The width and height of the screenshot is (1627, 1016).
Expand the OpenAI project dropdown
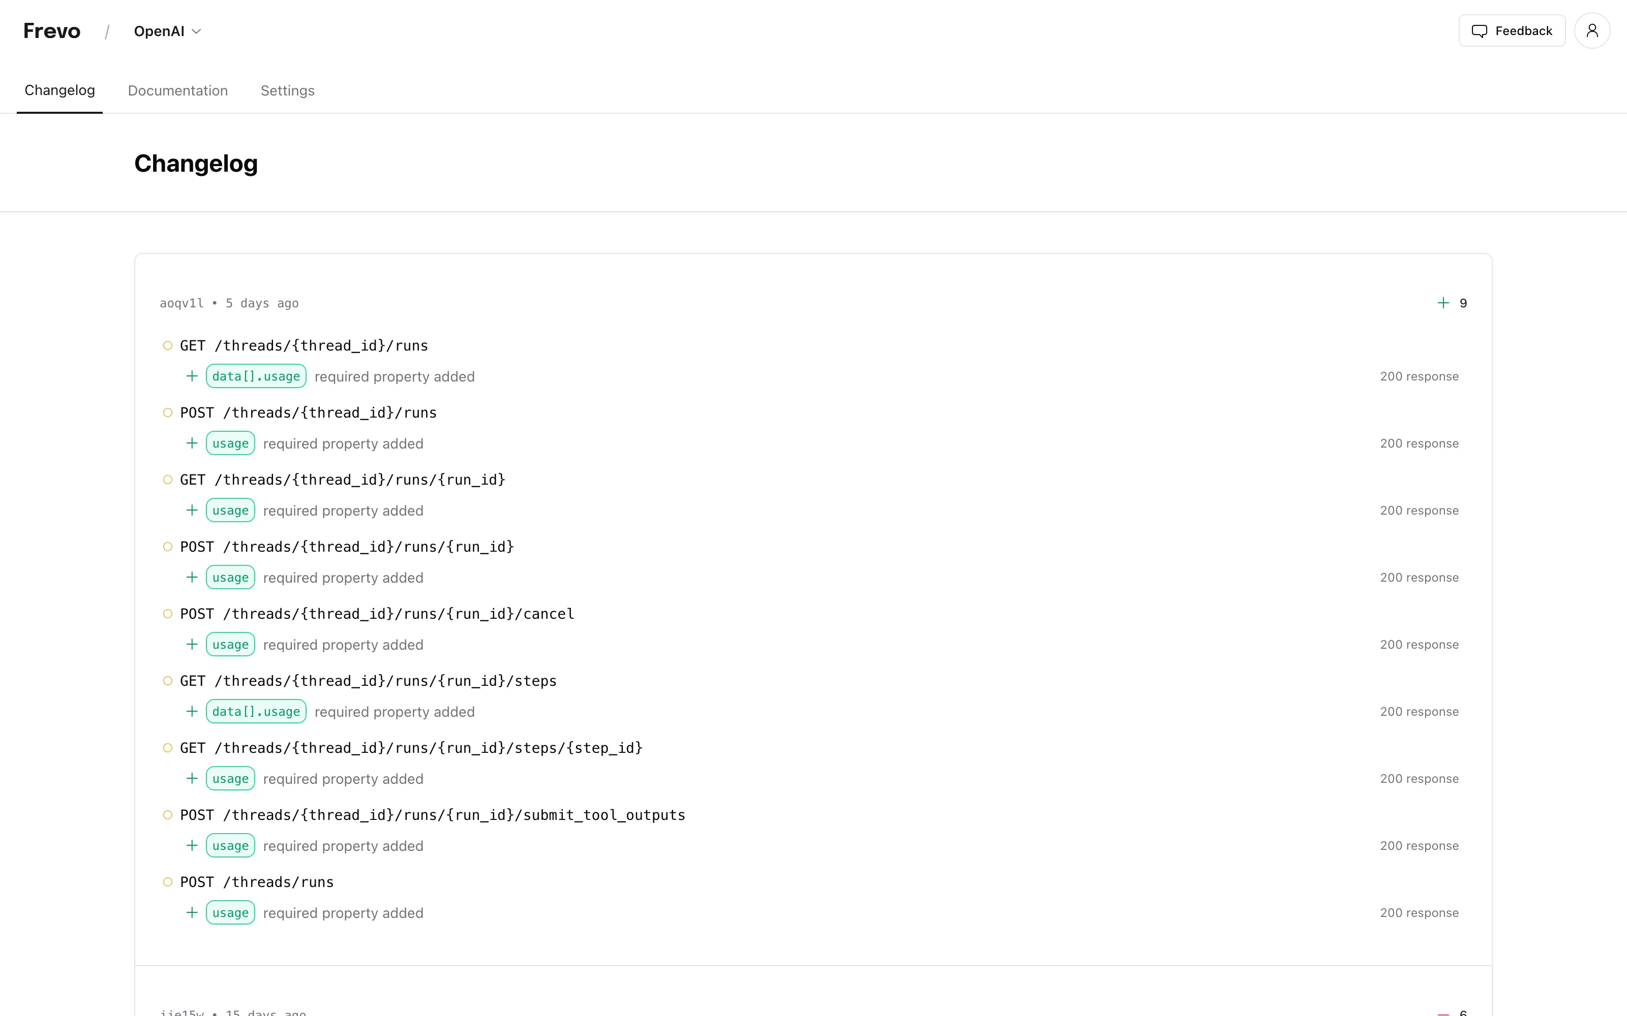pos(167,31)
